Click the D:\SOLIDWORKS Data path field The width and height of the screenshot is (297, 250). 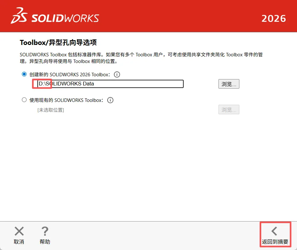(111, 84)
